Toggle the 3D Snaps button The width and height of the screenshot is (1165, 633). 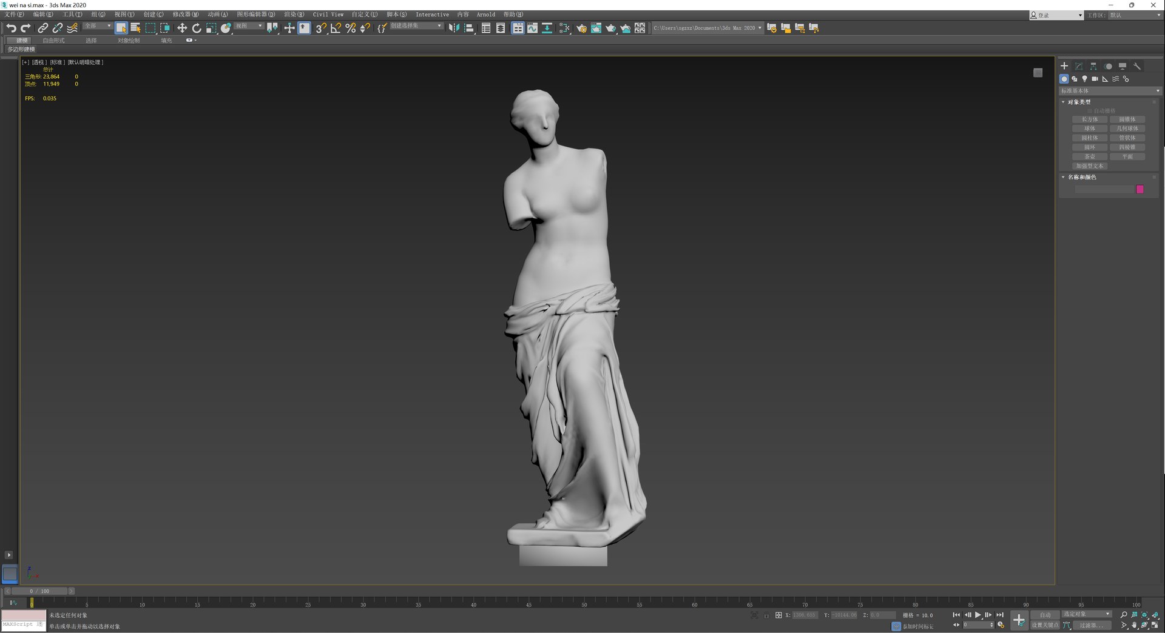click(x=320, y=28)
